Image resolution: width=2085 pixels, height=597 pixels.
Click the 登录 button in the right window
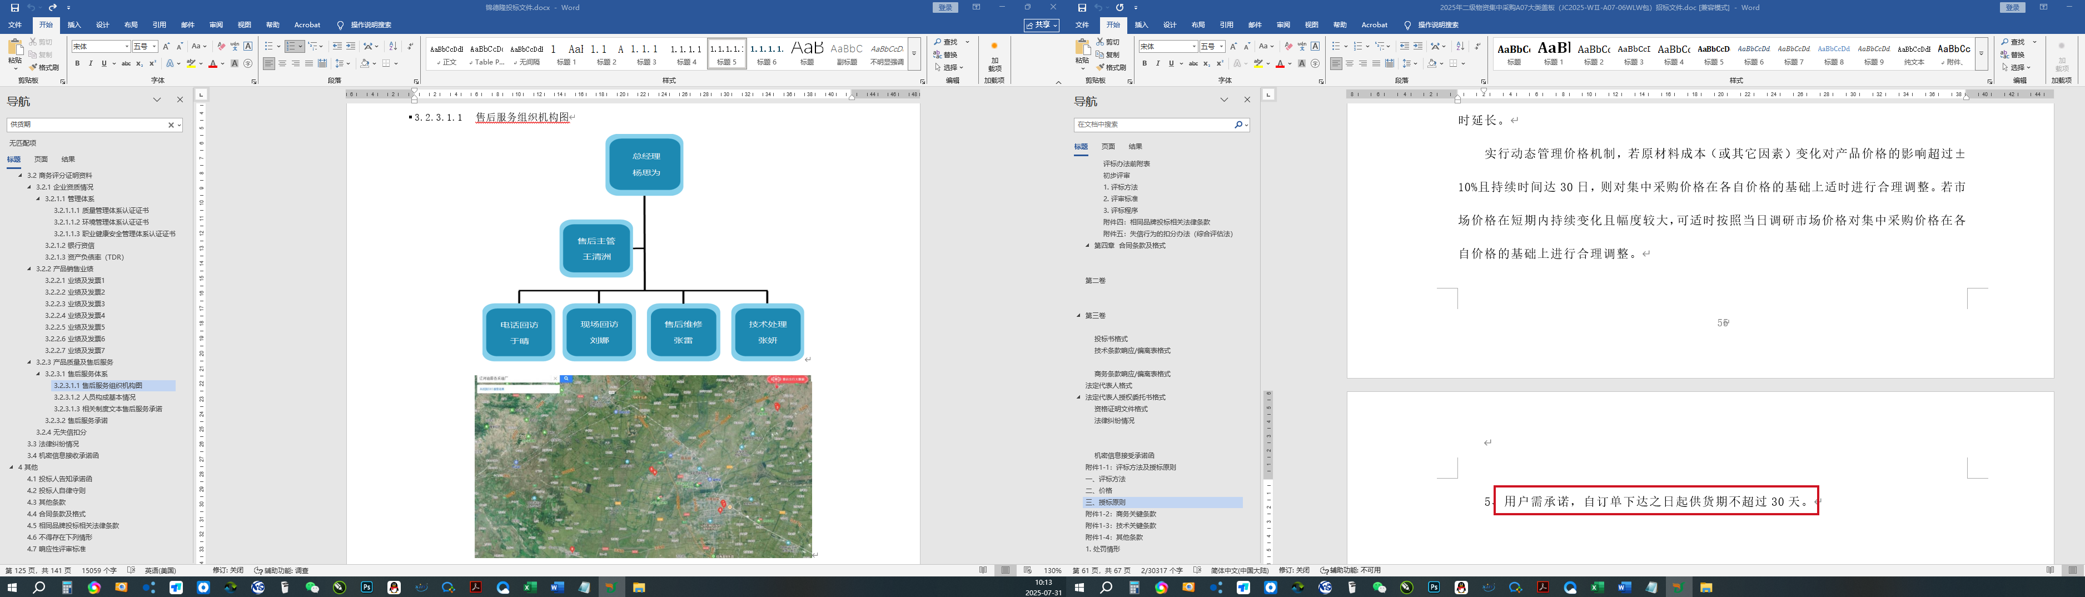(x=2012, y=7)
